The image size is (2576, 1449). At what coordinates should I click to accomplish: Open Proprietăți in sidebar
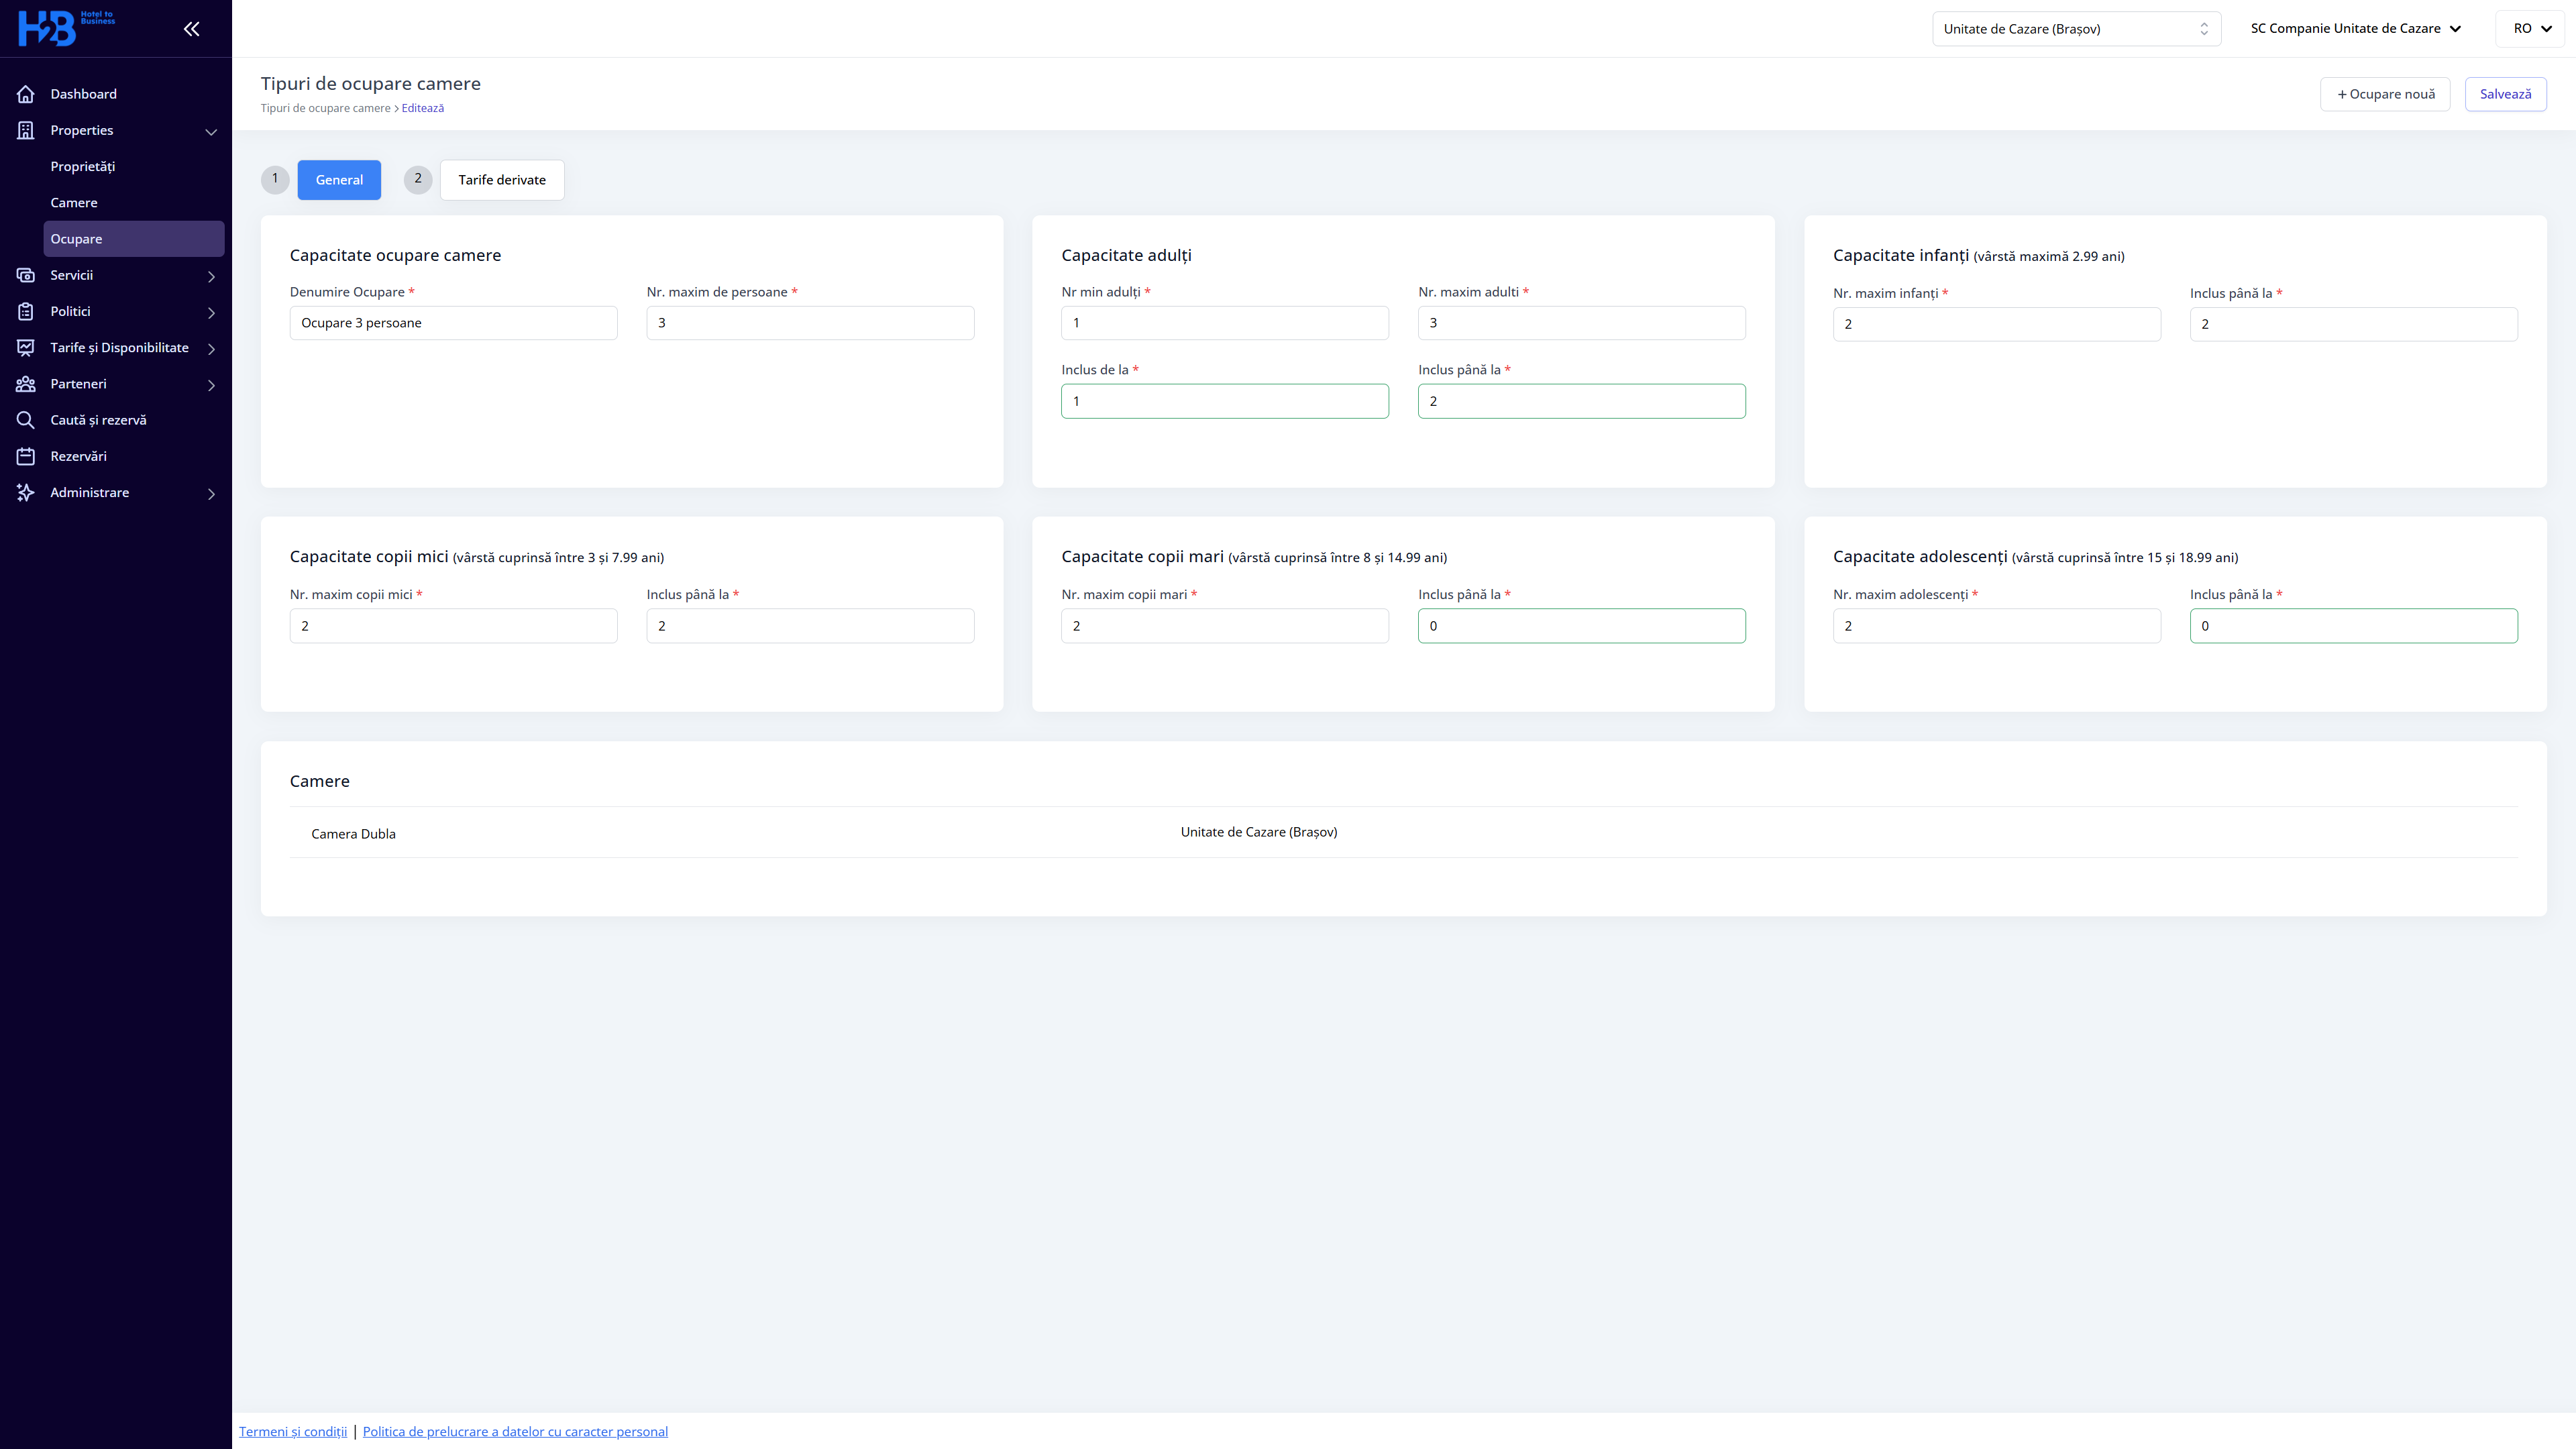83,166
